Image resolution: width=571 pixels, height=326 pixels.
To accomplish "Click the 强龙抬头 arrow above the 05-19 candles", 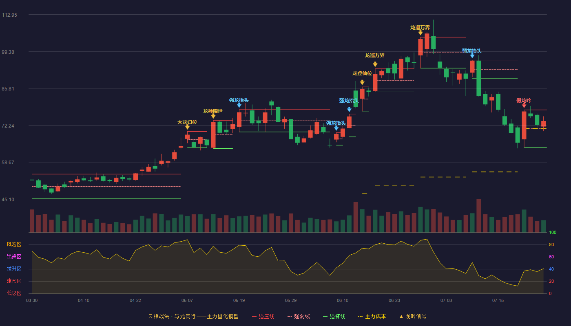I will point(239,105).
